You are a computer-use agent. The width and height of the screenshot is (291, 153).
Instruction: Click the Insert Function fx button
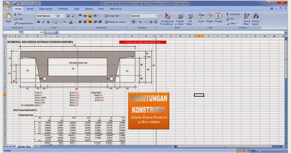(x=56, y=32)
